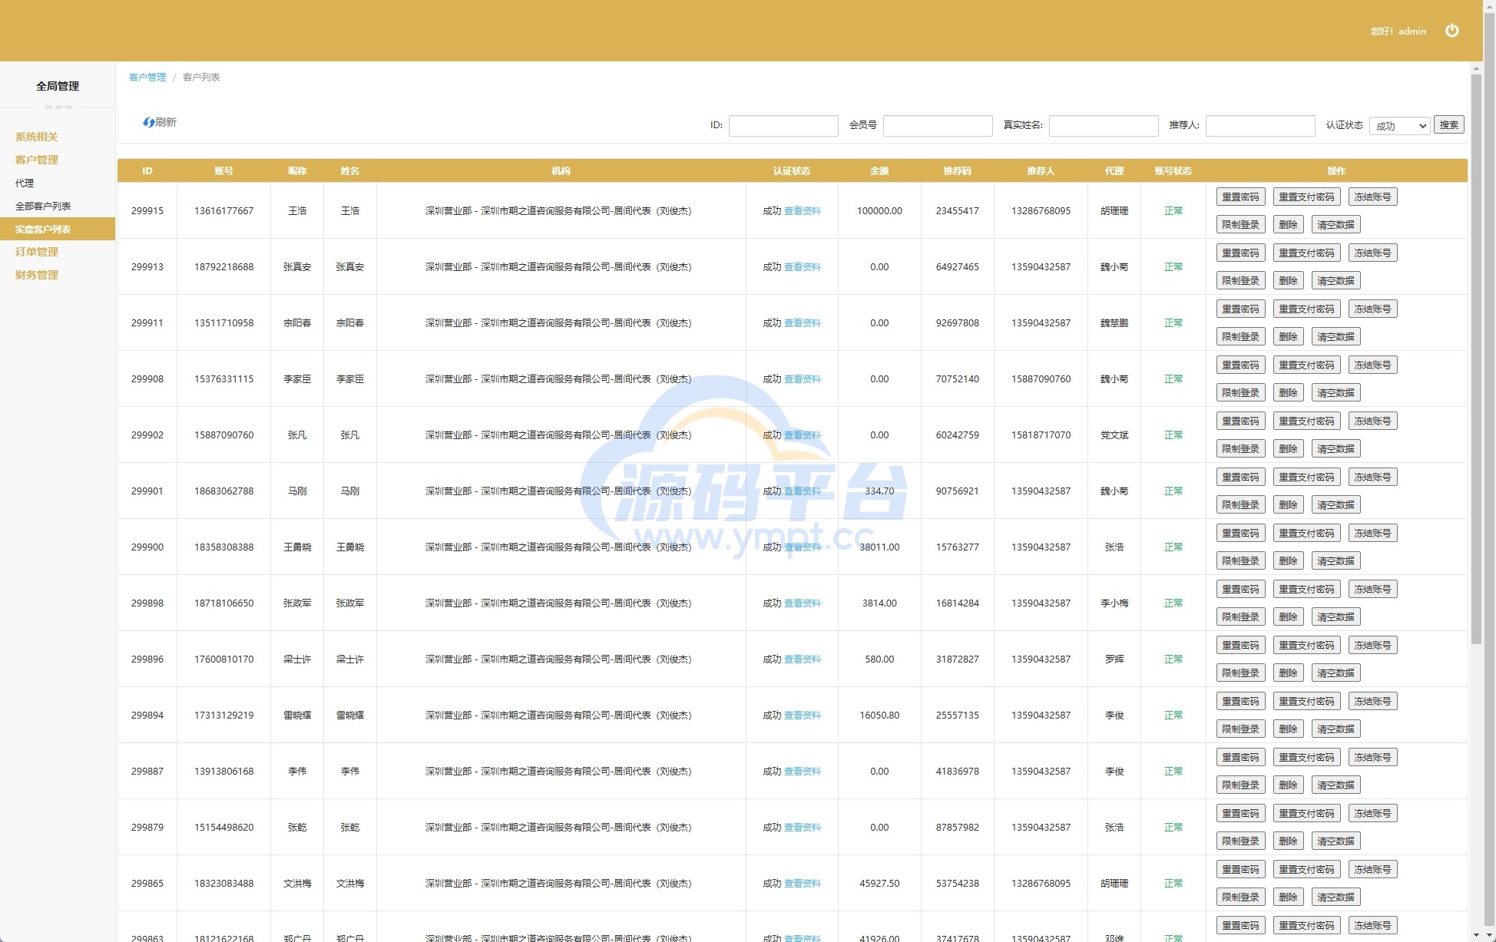
Task: Open 查看资料 link for ID 299896
Action: (803, 659)
